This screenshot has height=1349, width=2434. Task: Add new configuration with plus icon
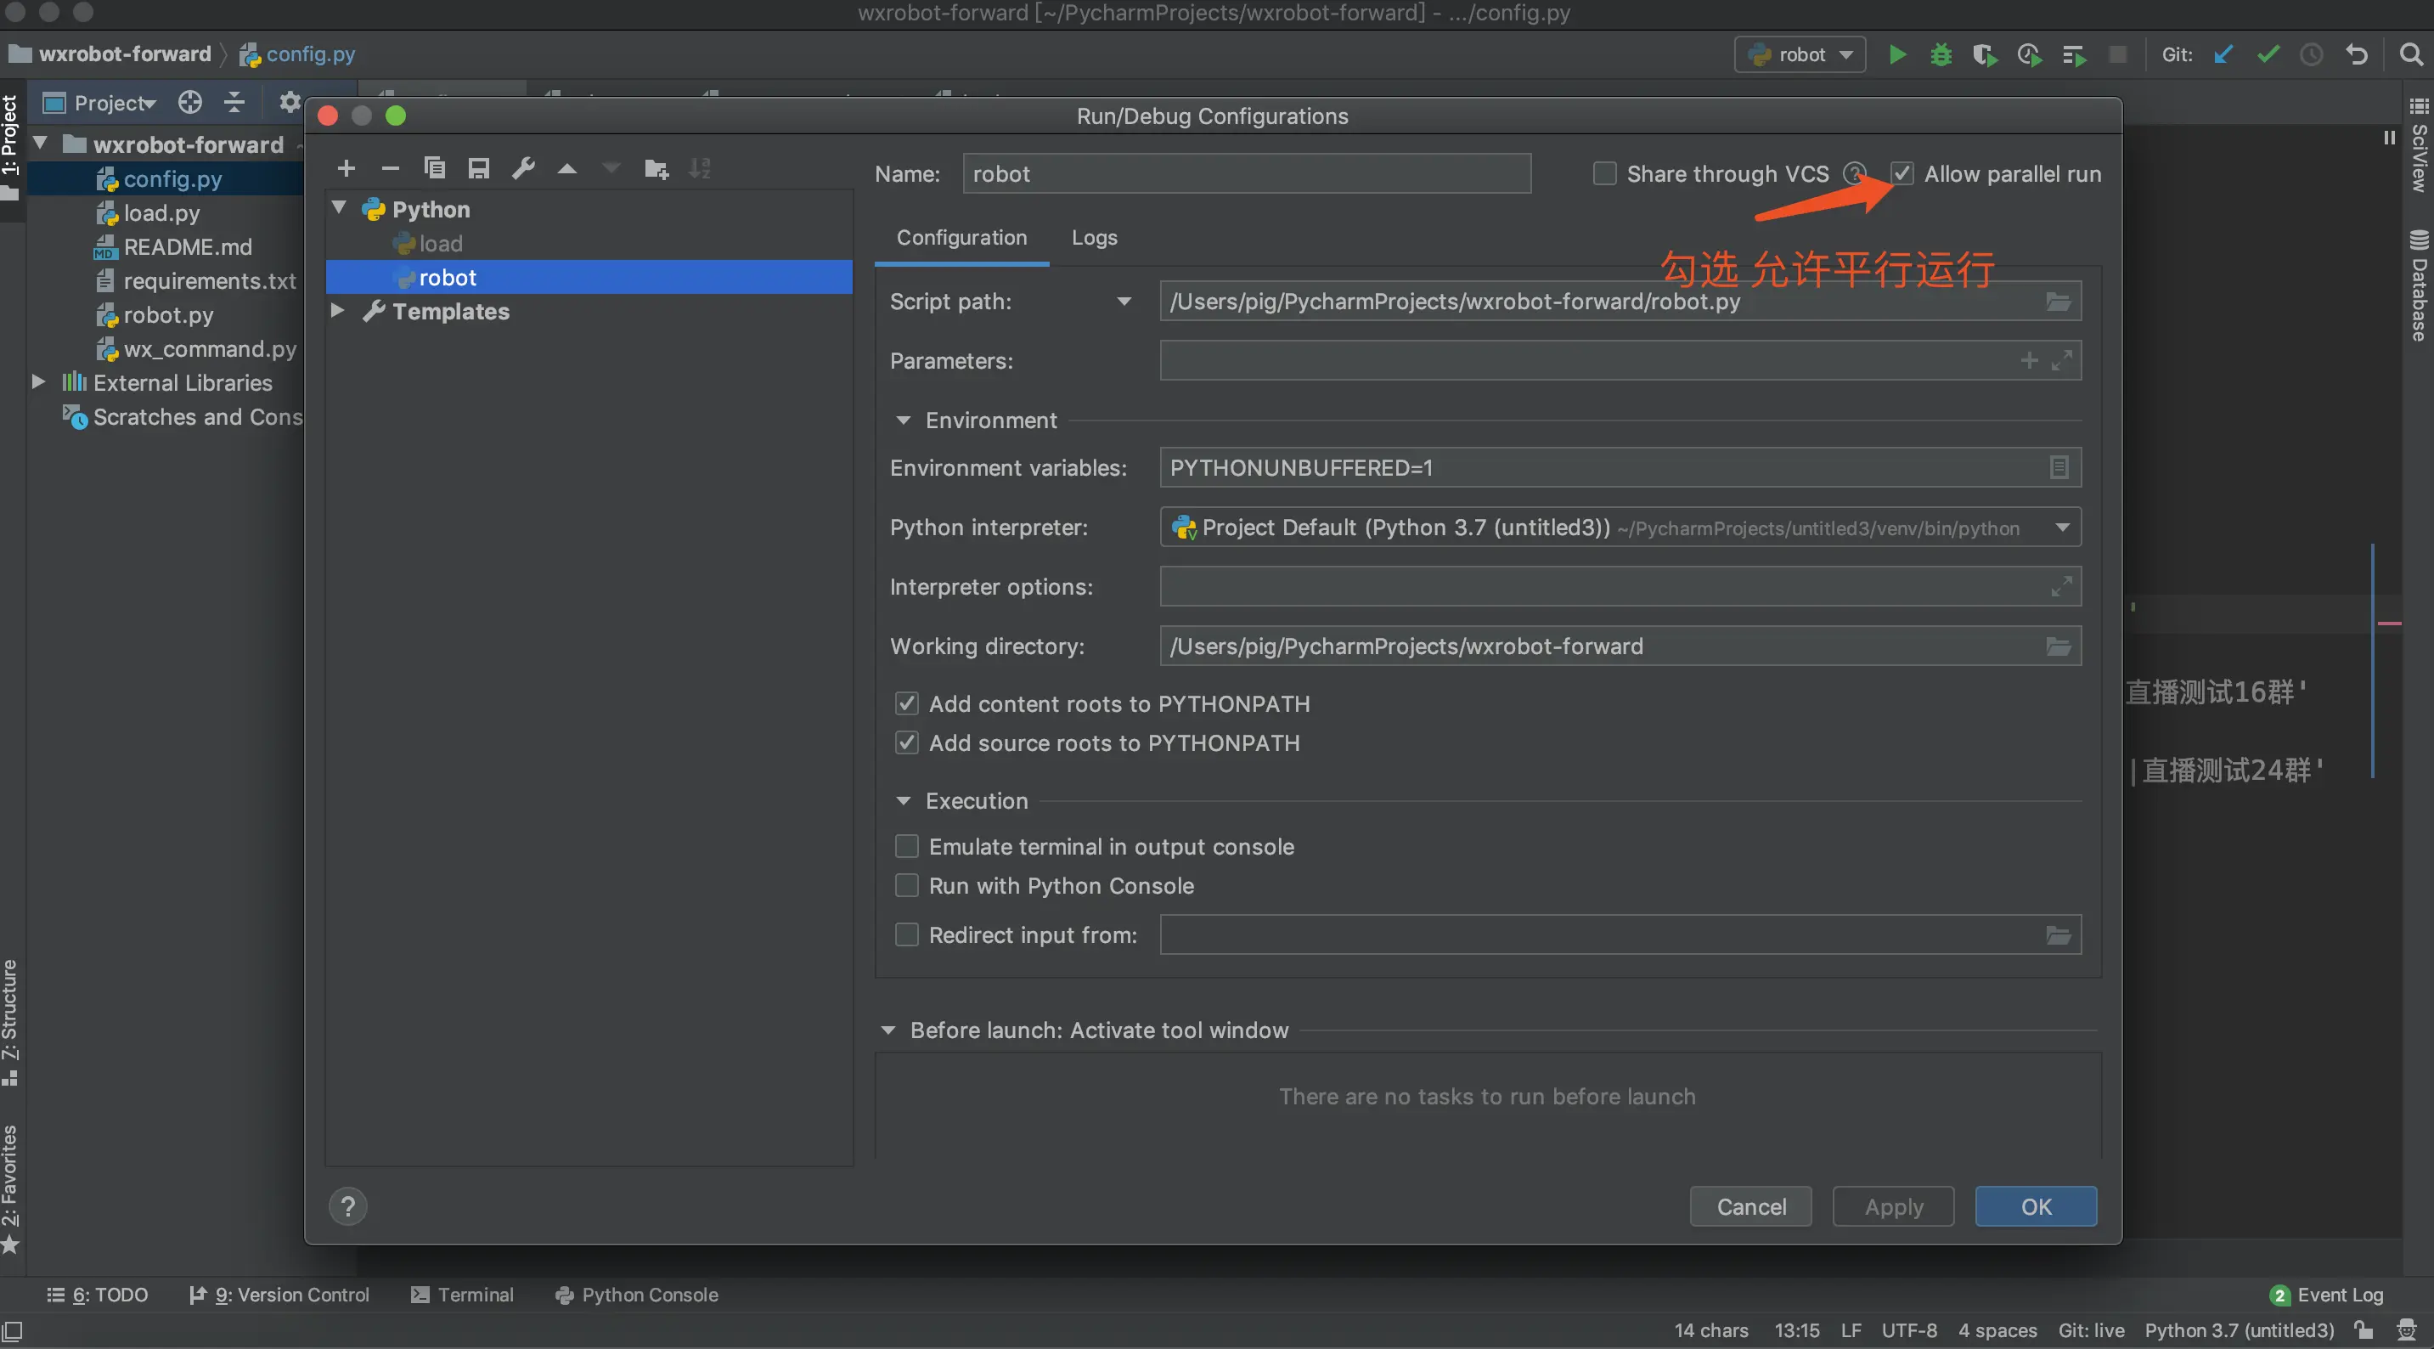pyautogui.click(x=346, y=168)
